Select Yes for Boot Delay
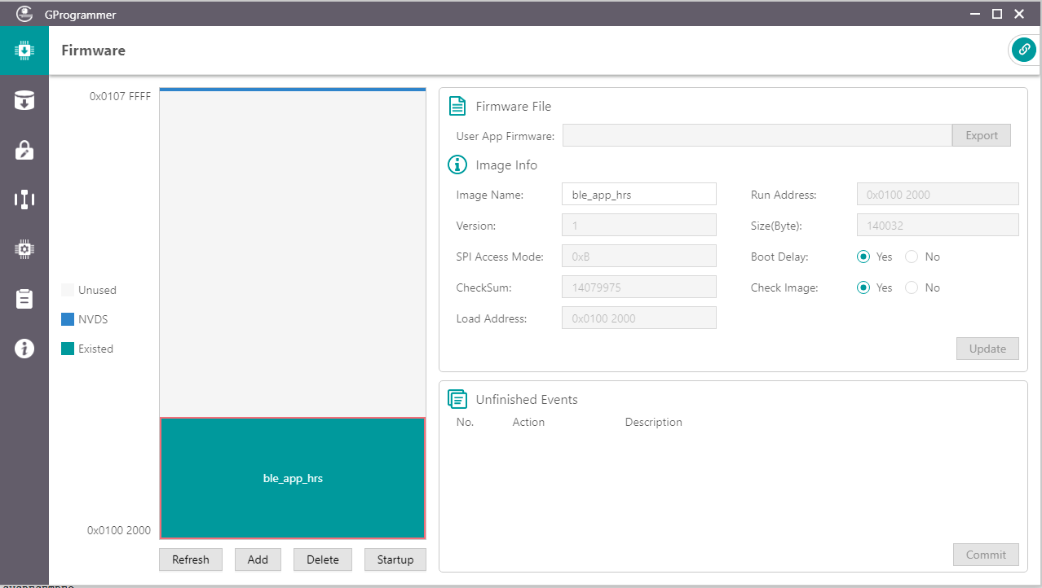1042x588 pixels. tap(863, 257)
